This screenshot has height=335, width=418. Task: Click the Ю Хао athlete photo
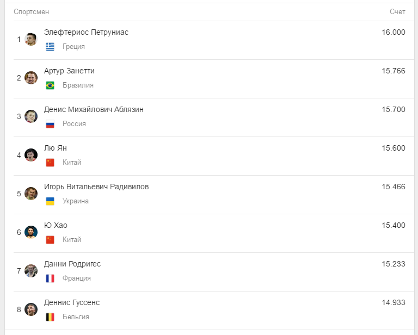[x=31, y=232]
